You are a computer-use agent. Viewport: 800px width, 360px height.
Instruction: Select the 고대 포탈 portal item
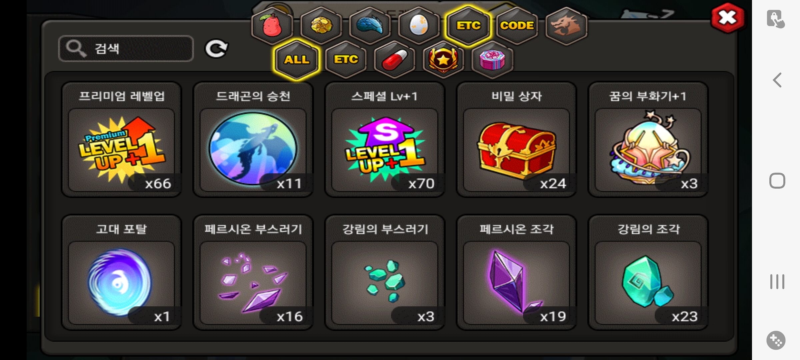click(122, 273)
